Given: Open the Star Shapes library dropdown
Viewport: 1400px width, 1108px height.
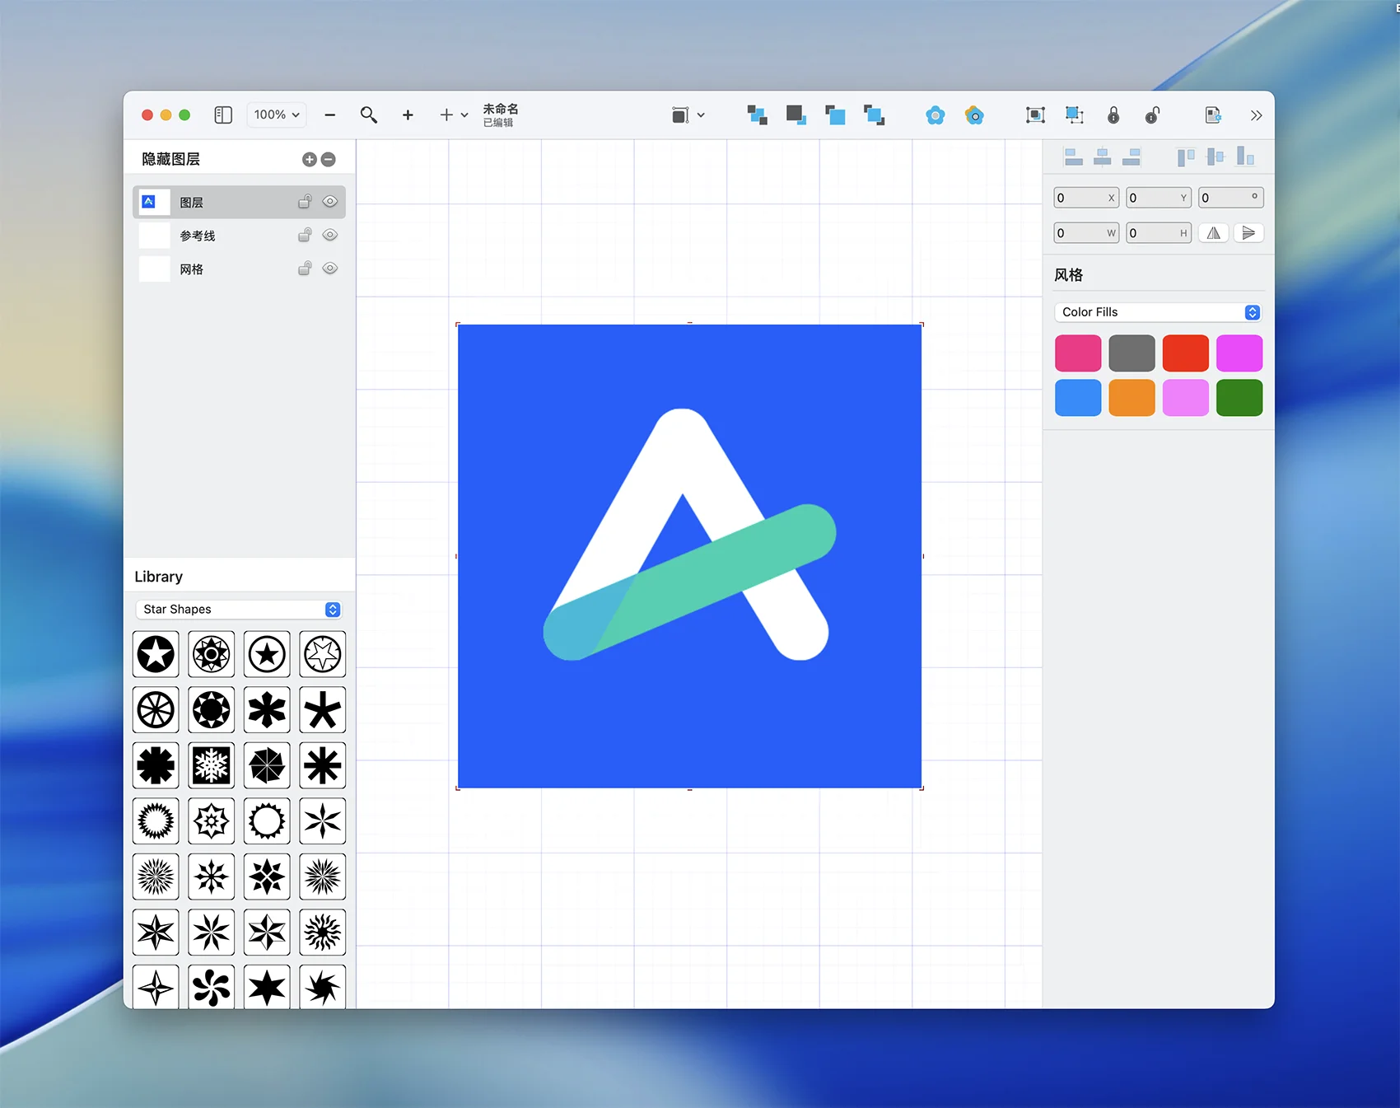Looking at the screenshot, I should point(239,610).
